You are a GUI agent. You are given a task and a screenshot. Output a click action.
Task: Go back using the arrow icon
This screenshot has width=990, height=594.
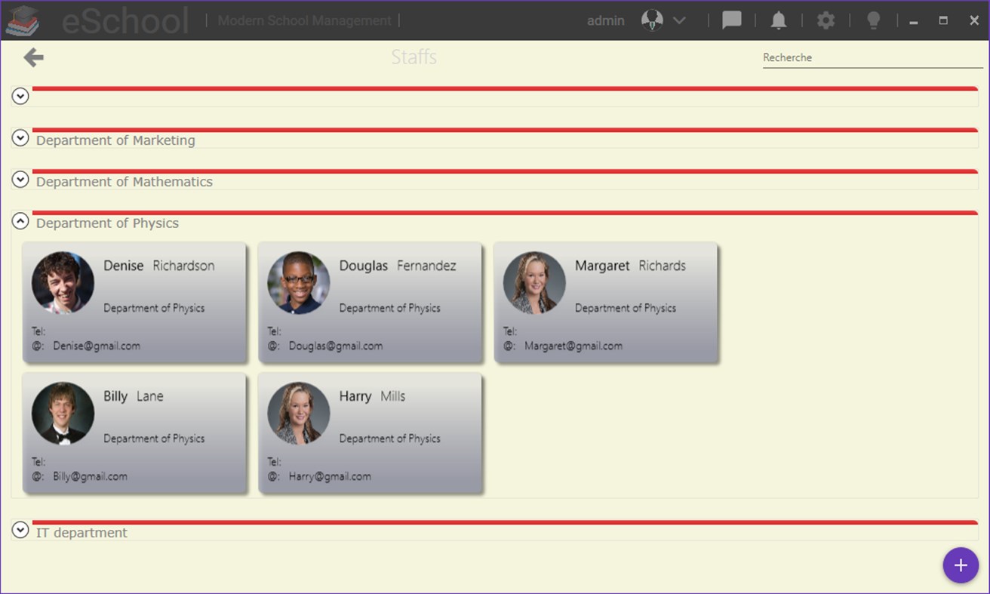(32, 57)
